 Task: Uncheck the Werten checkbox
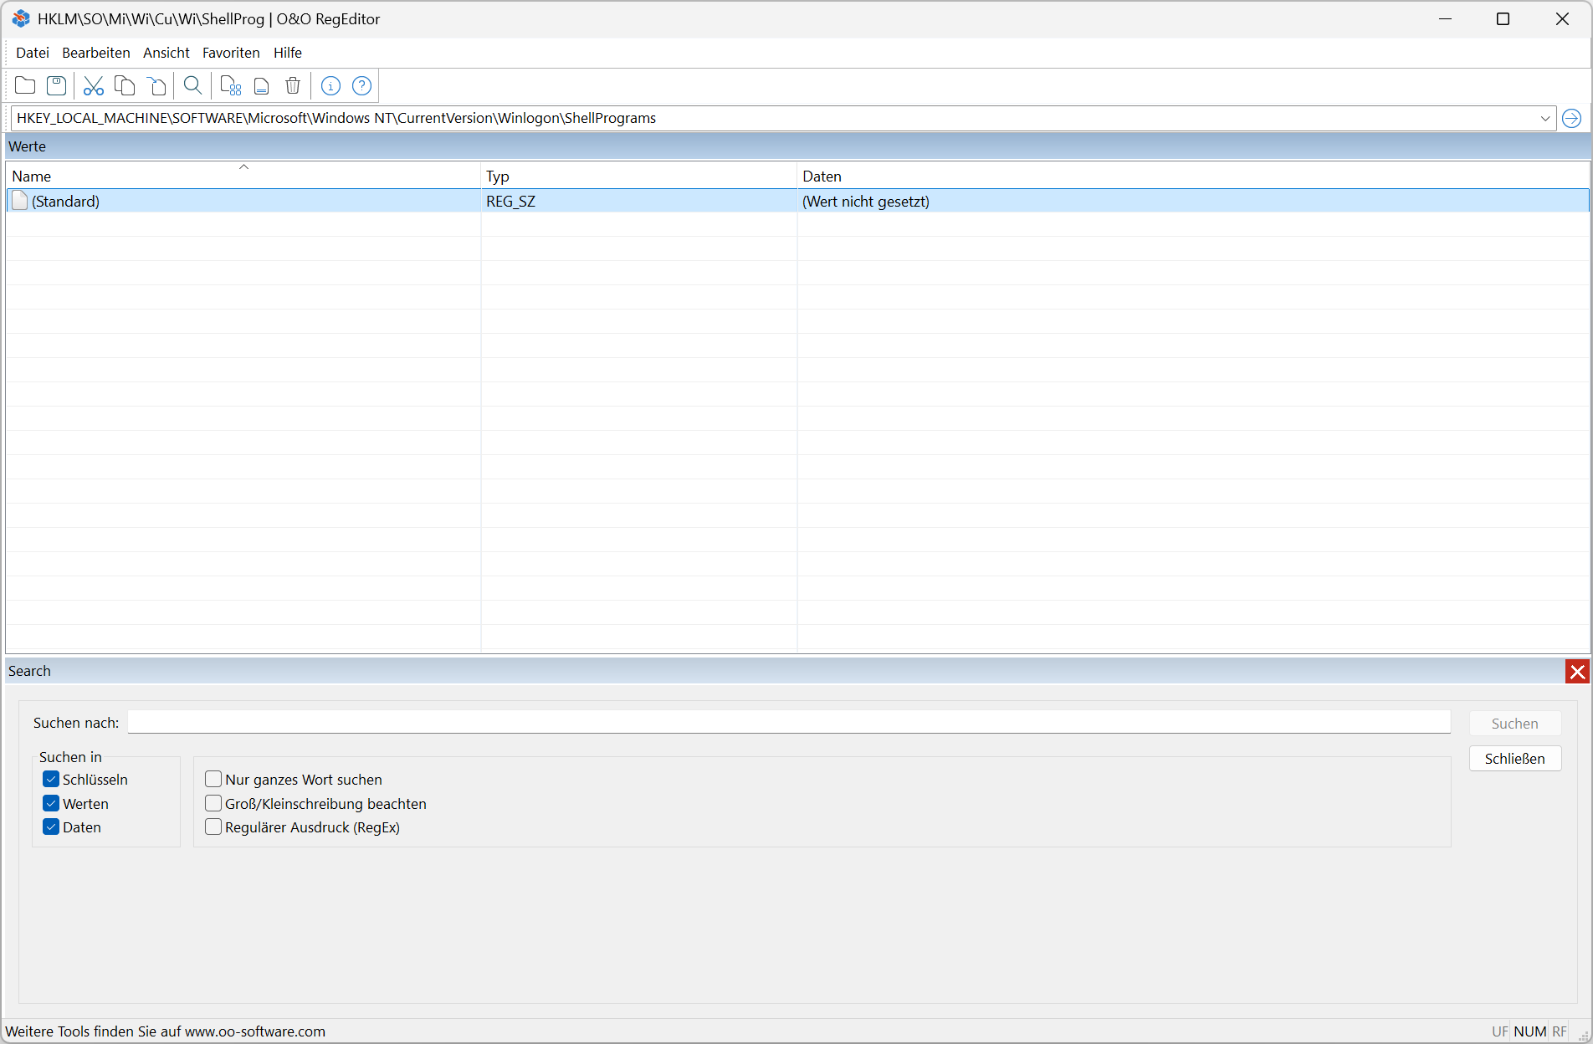[51, 804]
